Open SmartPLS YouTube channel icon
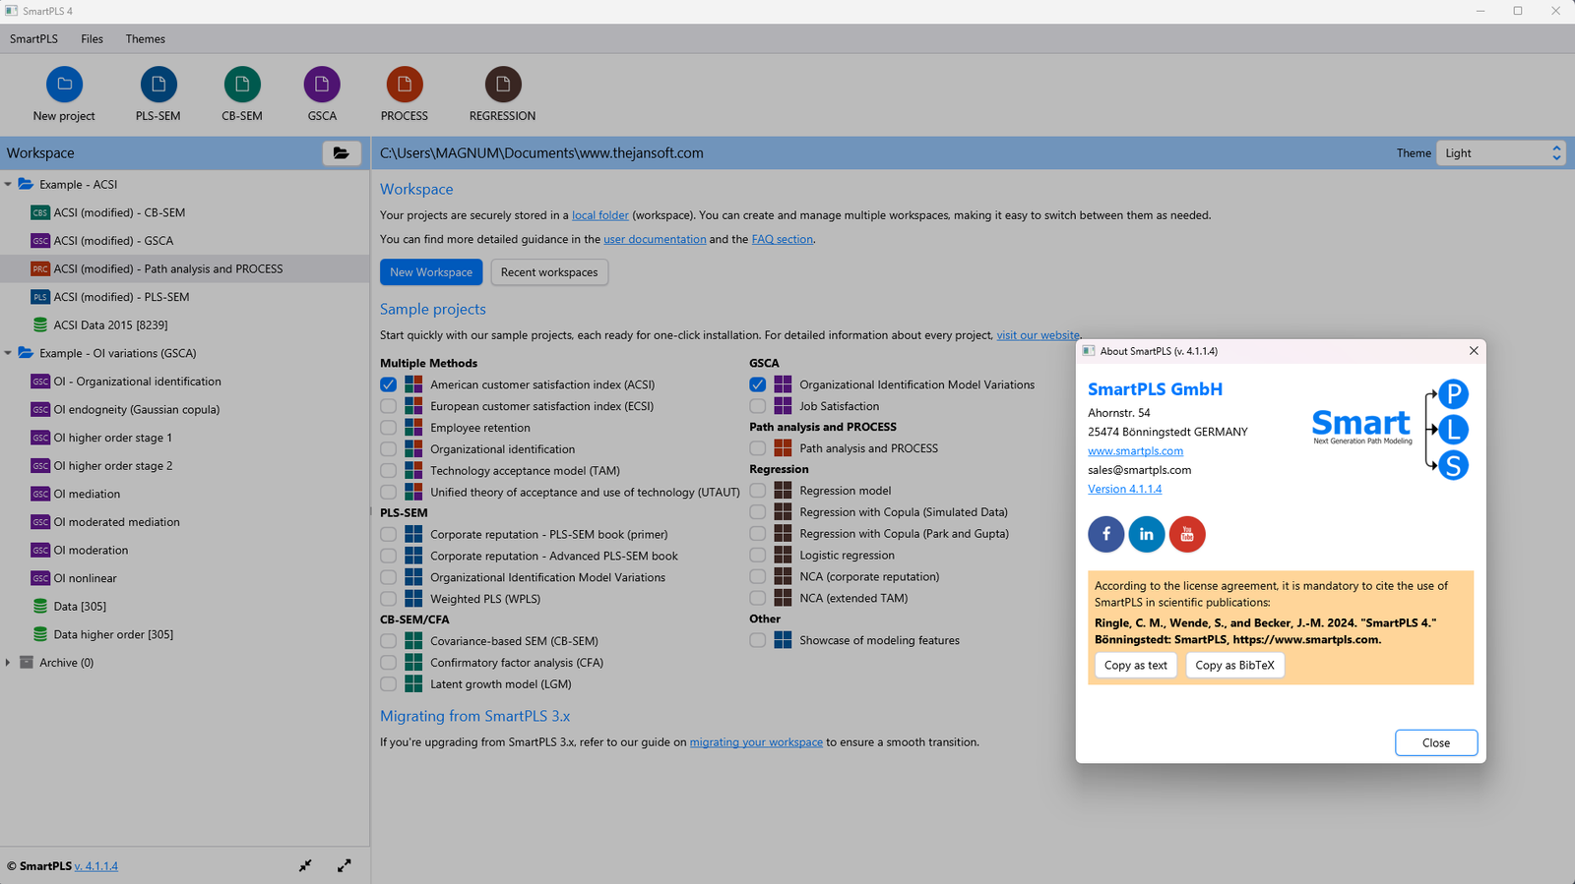The width and height of the screenshot is (1575, 884). pyautogui.click(x=1187, y=534)
